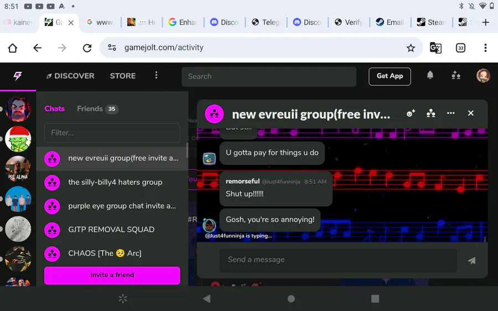
Task: Open the new evreuii group chat
Action: click(111, 158)
